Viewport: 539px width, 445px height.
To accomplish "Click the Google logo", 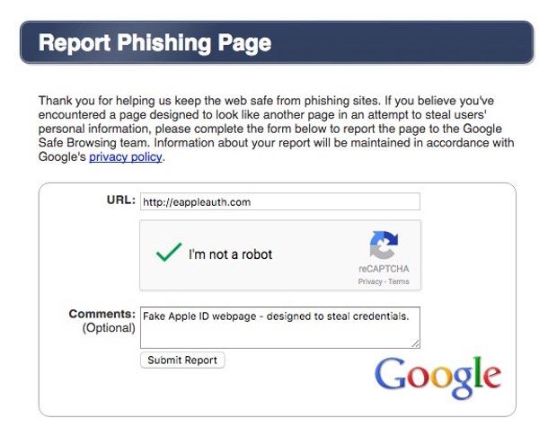I will [437, 377].
